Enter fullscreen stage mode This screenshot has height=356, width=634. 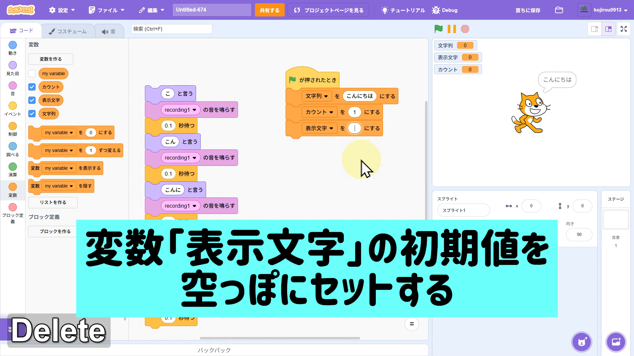point(623,29)
